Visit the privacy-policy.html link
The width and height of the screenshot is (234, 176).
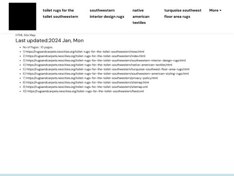(92, 78)
